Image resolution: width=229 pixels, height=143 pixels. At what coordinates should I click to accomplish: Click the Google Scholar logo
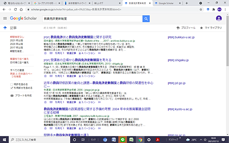point(23,18)
